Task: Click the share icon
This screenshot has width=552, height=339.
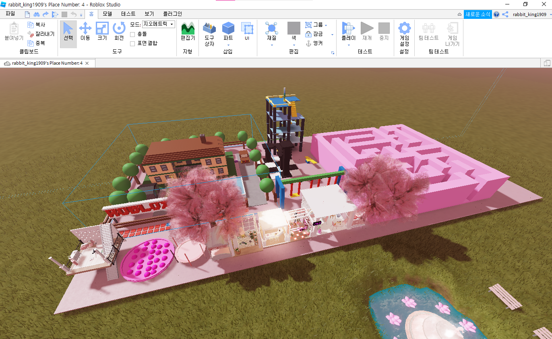Action: 505,14
